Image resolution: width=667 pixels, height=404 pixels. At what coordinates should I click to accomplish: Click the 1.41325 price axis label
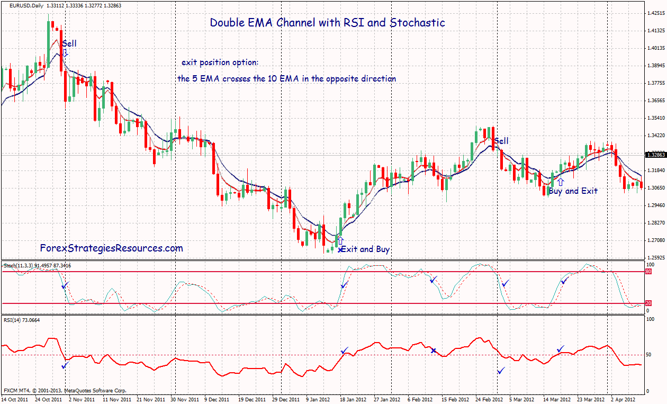[x=656, y=31]
